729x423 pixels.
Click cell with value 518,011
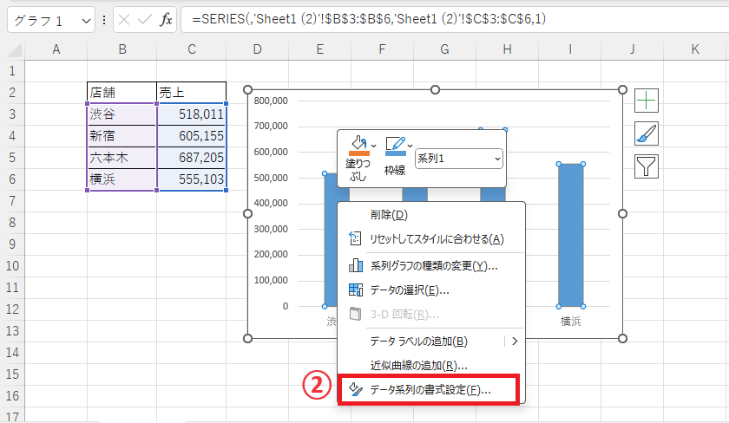pyautogui.click(x=192, y=114)
